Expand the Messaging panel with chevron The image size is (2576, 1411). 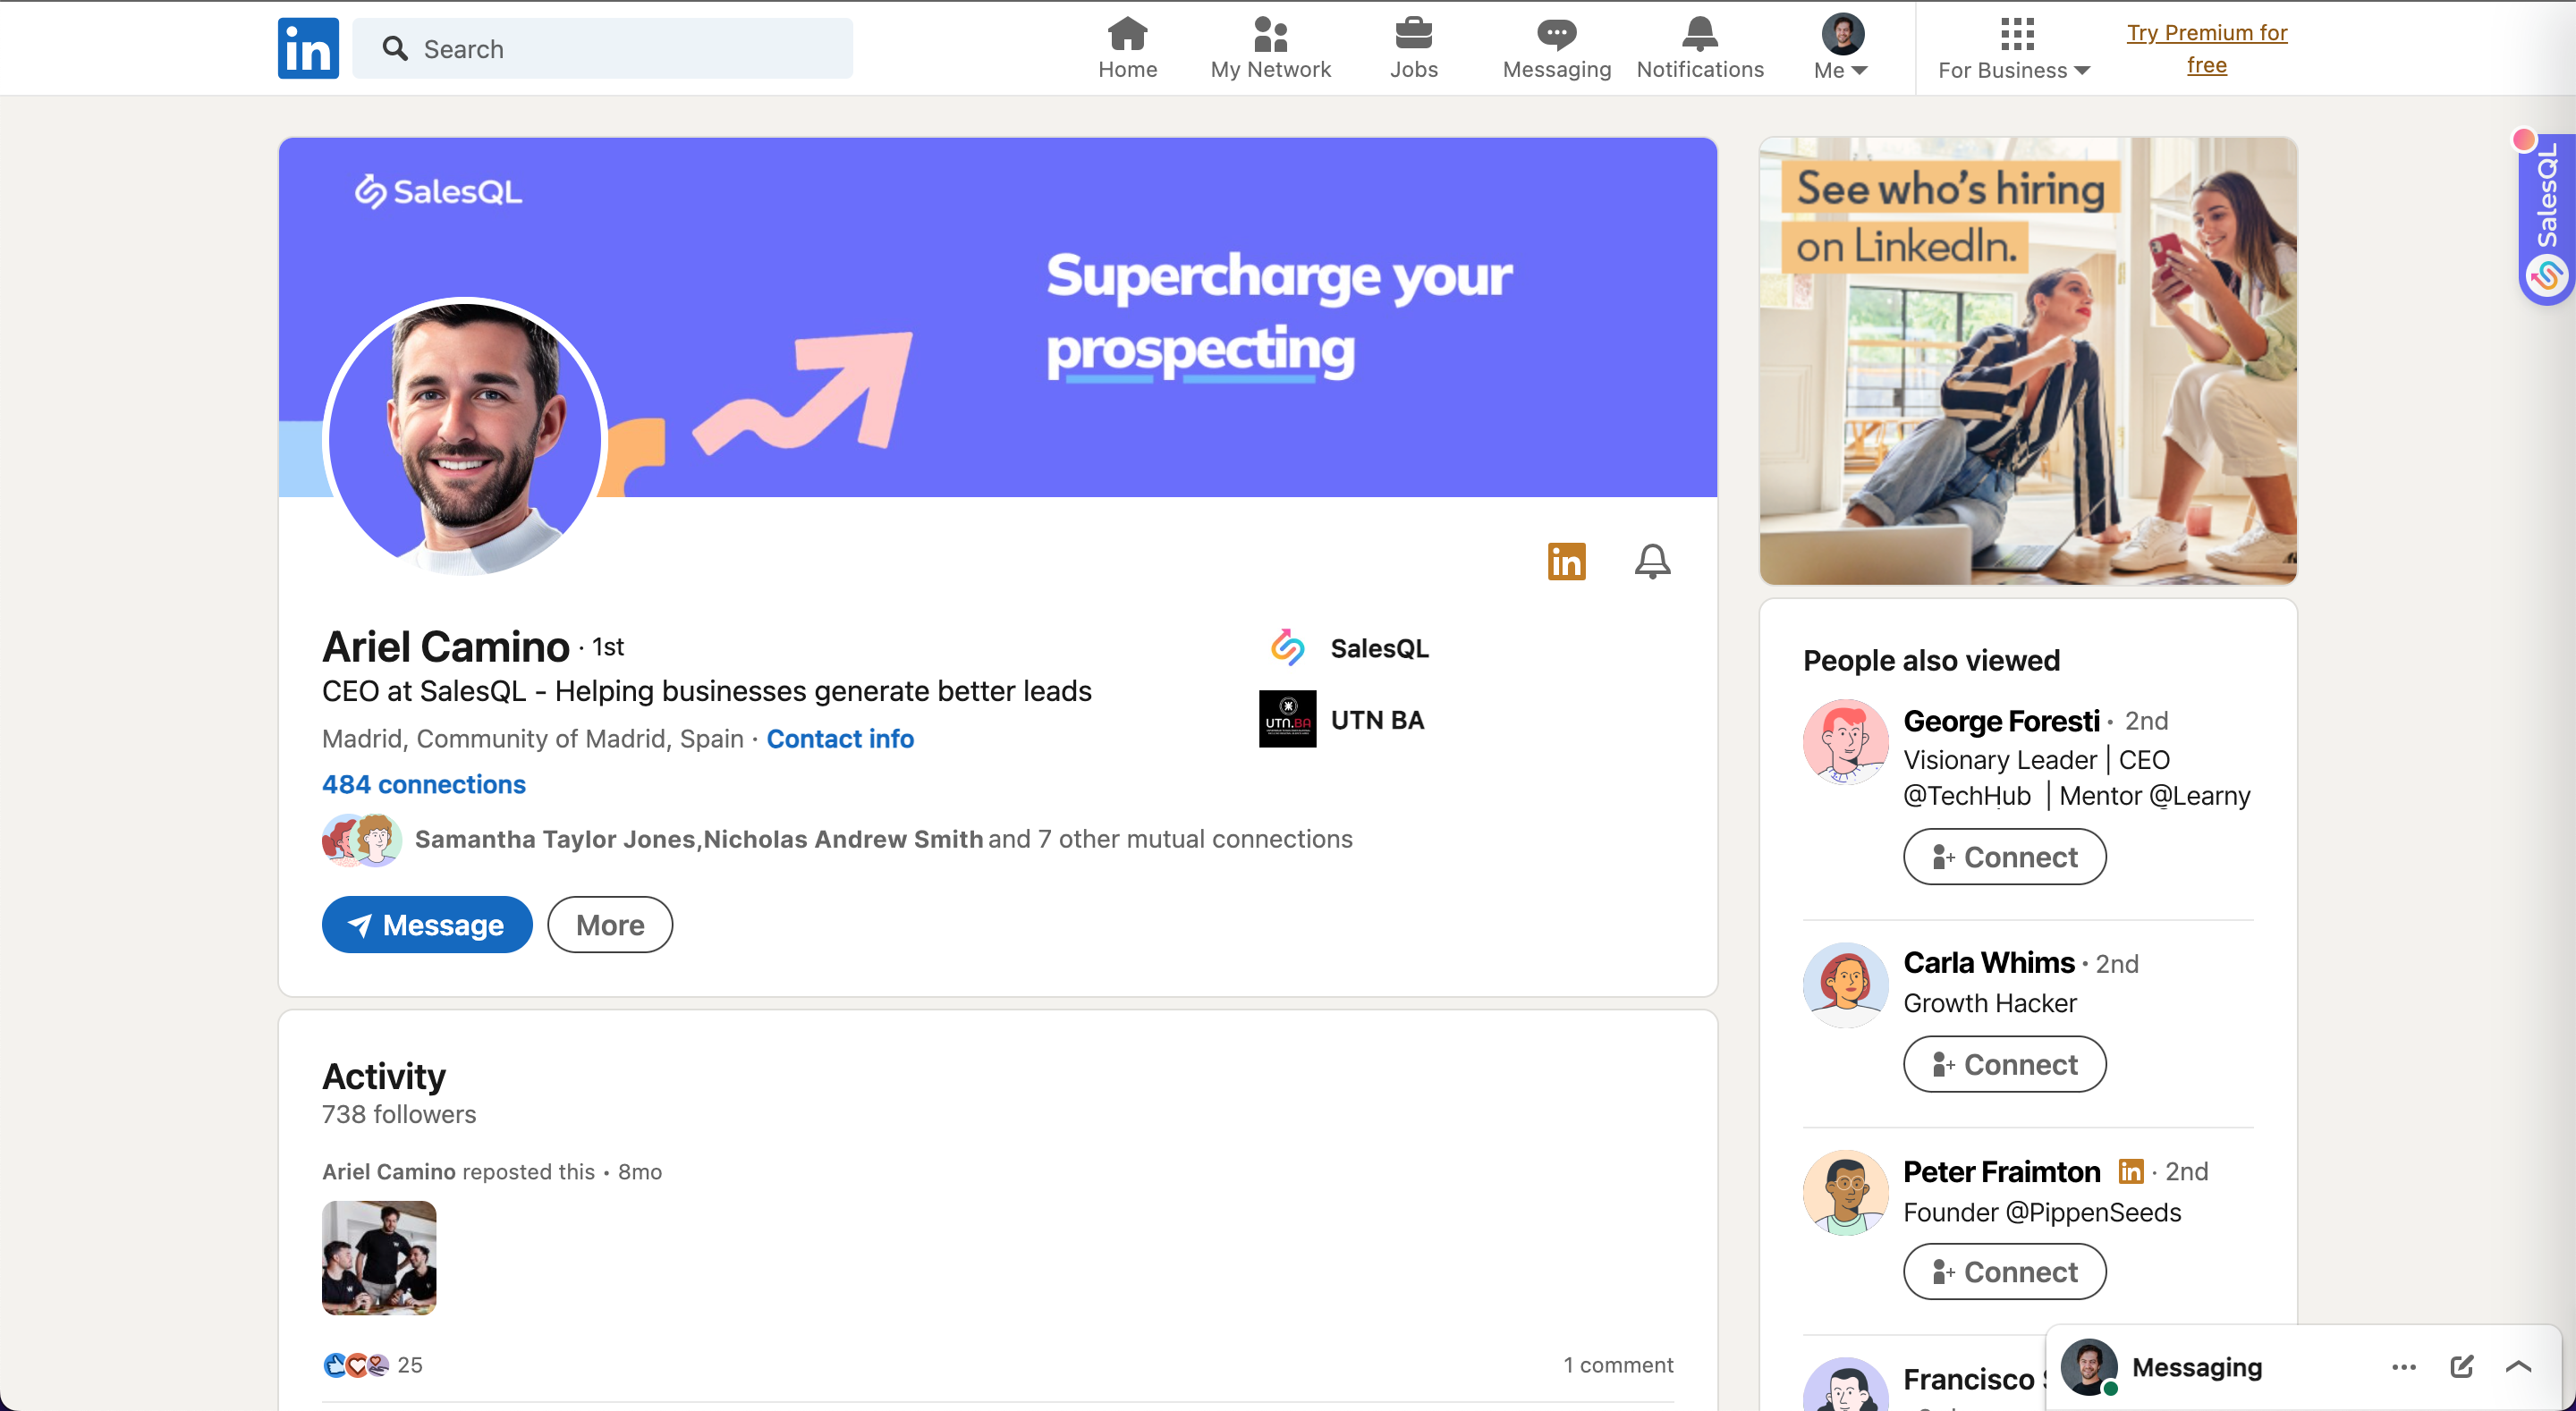pos(2519,1366)
